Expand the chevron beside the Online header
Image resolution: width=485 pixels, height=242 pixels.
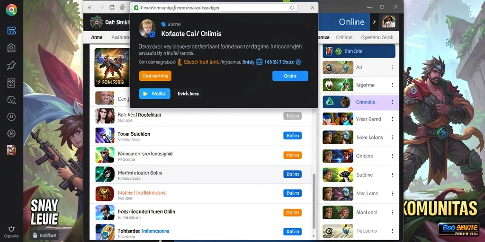point(374,22)
